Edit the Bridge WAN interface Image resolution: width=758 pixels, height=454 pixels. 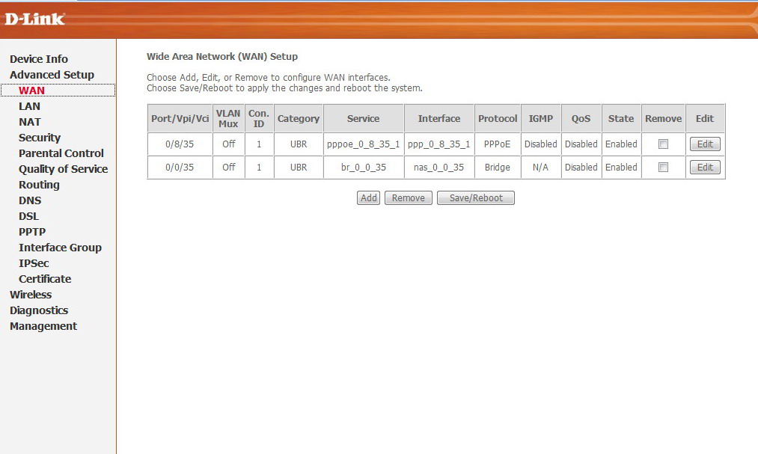[x=704, y=168]
